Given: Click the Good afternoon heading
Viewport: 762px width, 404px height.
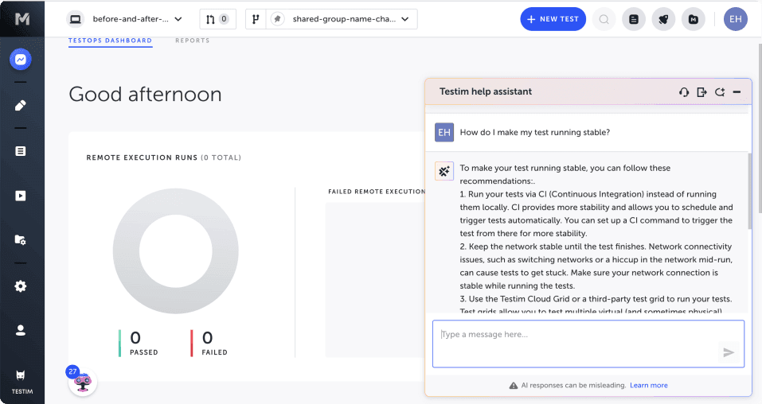Looking at the screenshot, I should coord(145,94).
